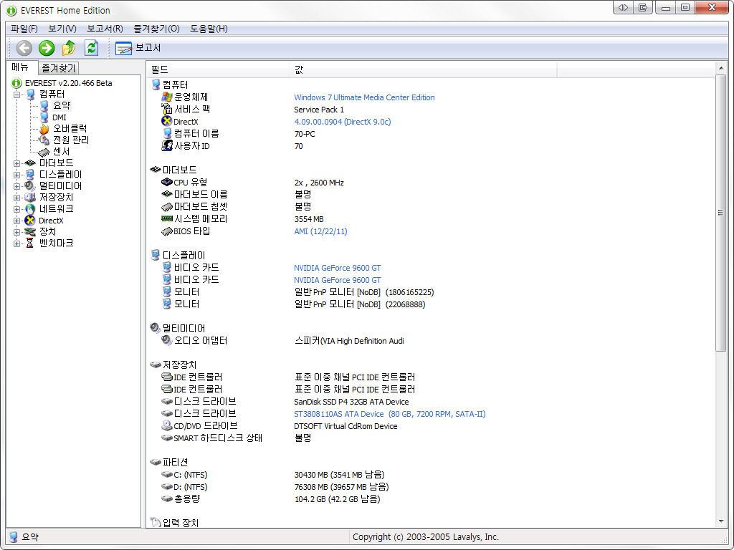Select the 2x , 2600 MHz CPU value

coord(319,183)
